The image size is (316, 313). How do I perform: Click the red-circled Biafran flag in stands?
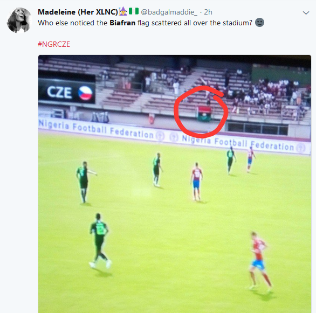204,114
